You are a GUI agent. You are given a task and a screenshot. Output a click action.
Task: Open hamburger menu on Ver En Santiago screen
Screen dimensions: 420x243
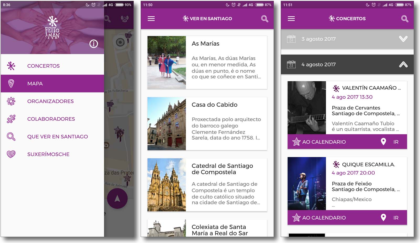[151, 19]
